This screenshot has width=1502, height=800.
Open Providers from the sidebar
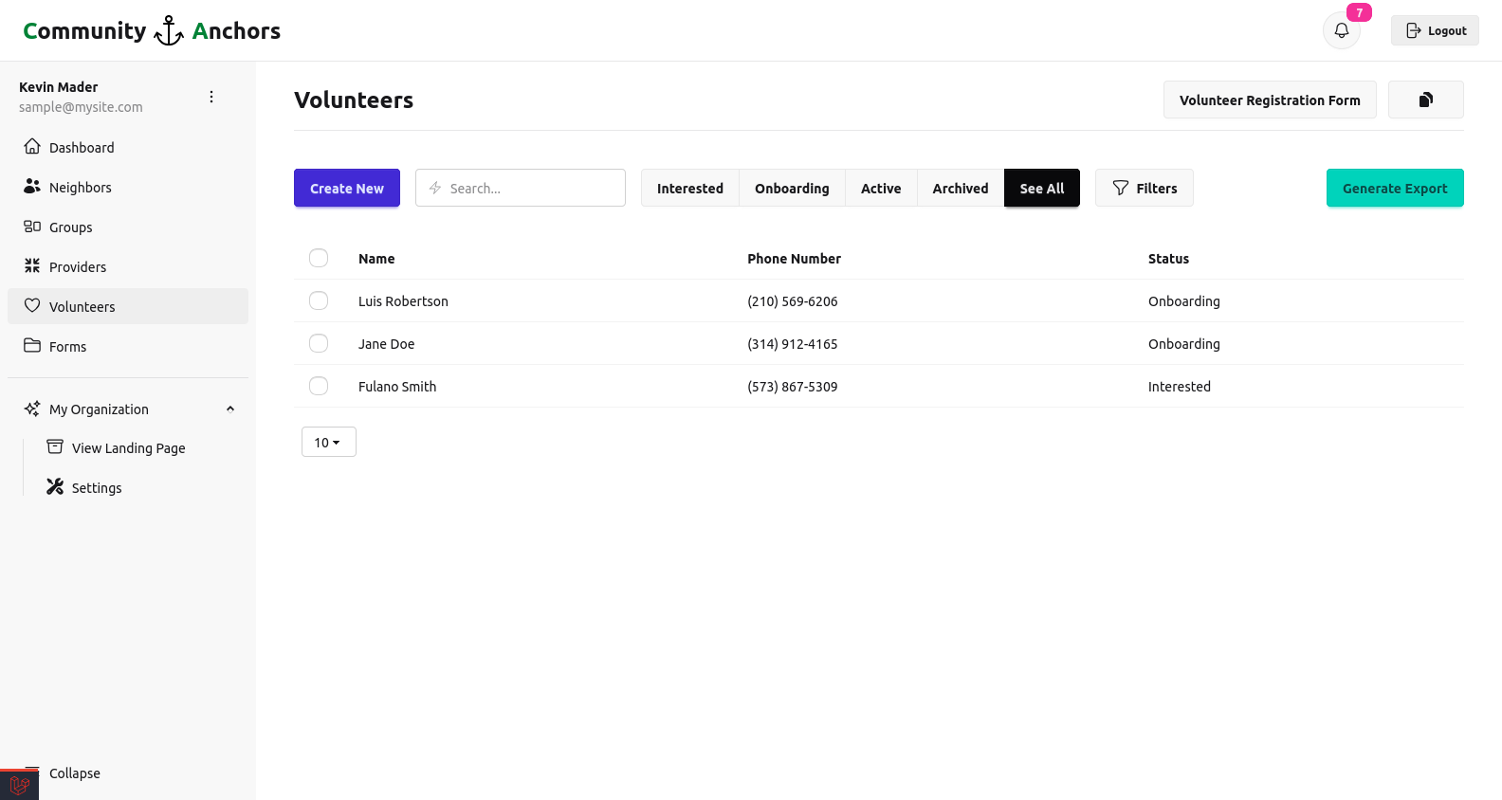click(77, 267)
